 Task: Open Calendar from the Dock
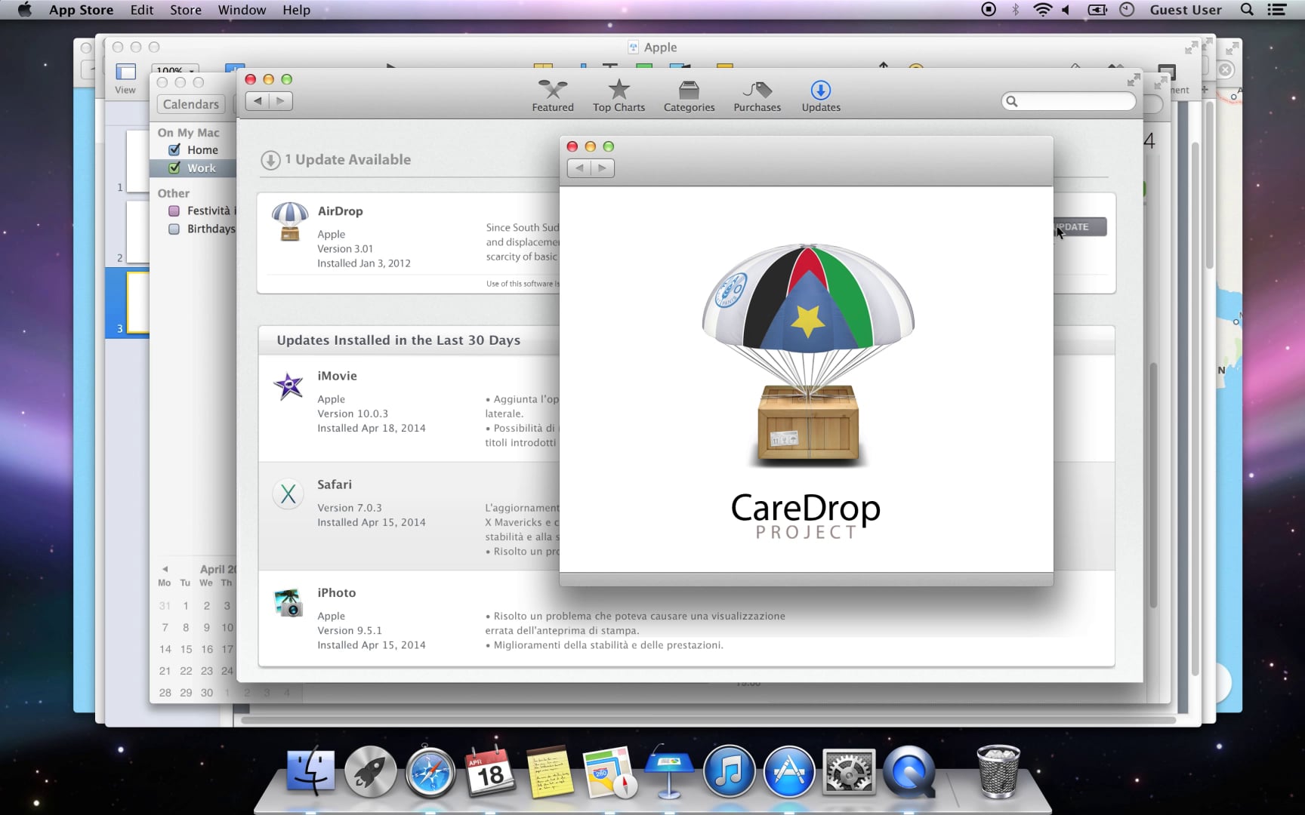point(490,771)
